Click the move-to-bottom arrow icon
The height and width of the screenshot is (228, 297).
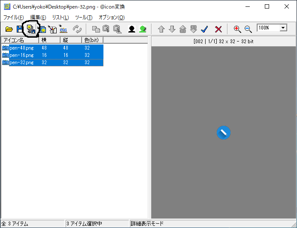click(x=194, y=29)
